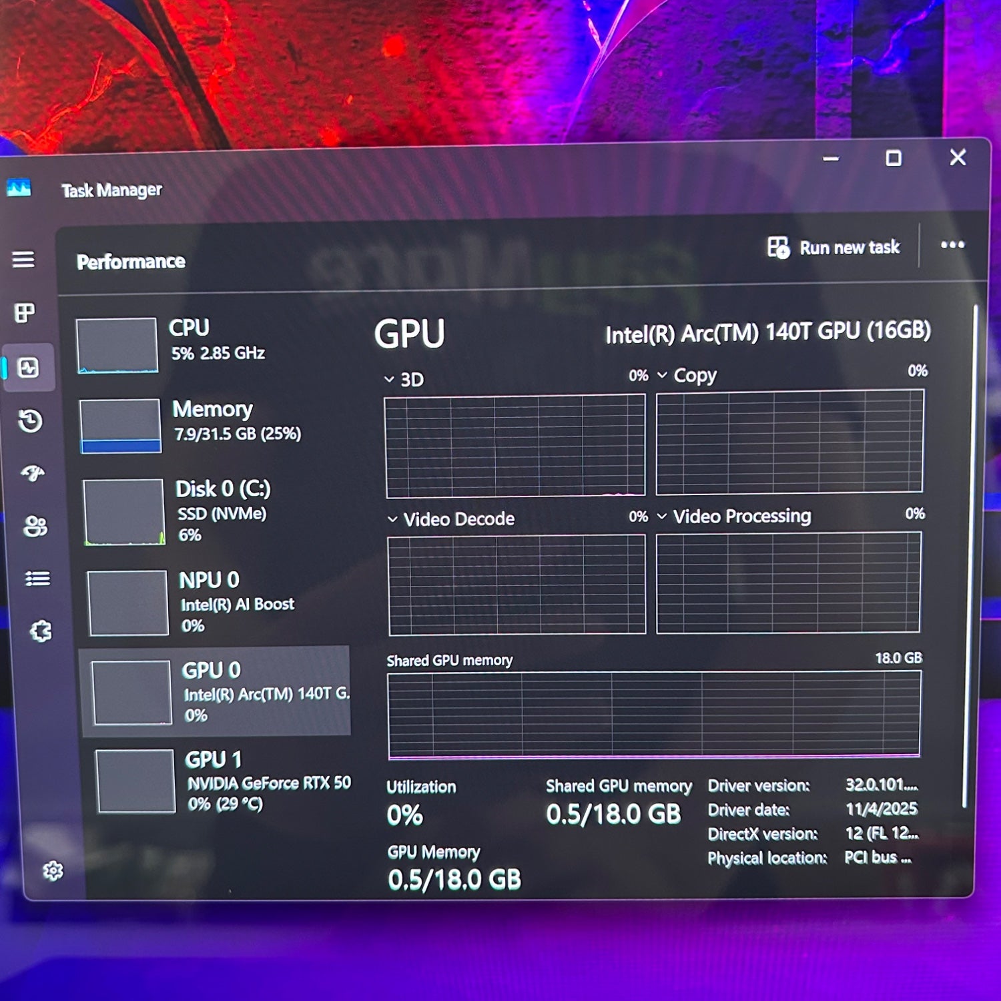Select the Memory performance entry
This screenshot has height=1001, width=1001.
(x=214, y=426)
